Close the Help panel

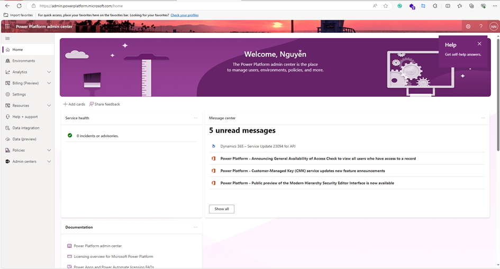pyautogui.click(x=479, y=44)
